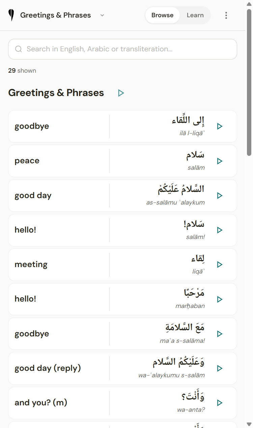Image resolution: width=253 pixels, height=428 pixels.
Task: Select the Browse mode
Action: click(162, 15)
